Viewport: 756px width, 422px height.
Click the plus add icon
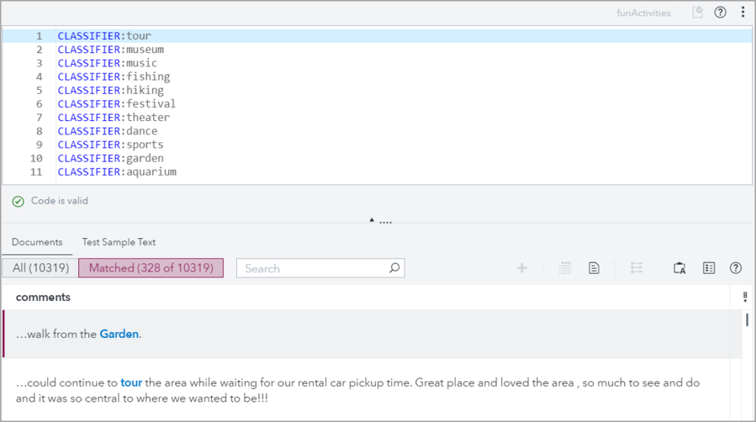pos(521,268)
